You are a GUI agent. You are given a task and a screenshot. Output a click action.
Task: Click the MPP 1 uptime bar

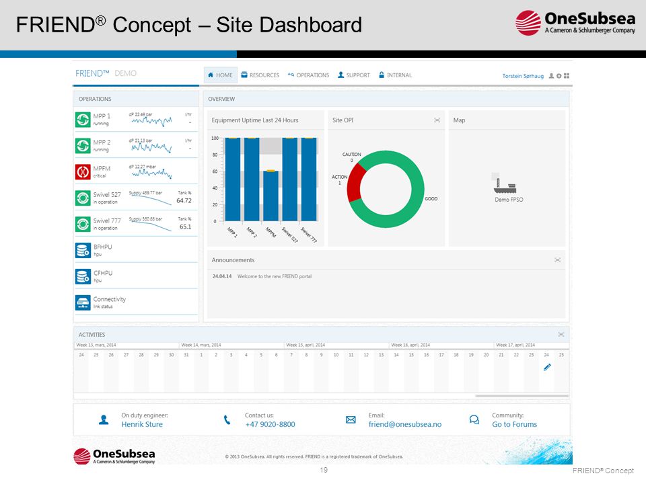[x=233, y=179]
